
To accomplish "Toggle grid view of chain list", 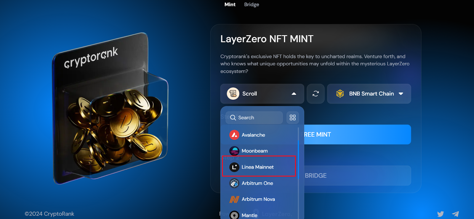I will point(293,117).
